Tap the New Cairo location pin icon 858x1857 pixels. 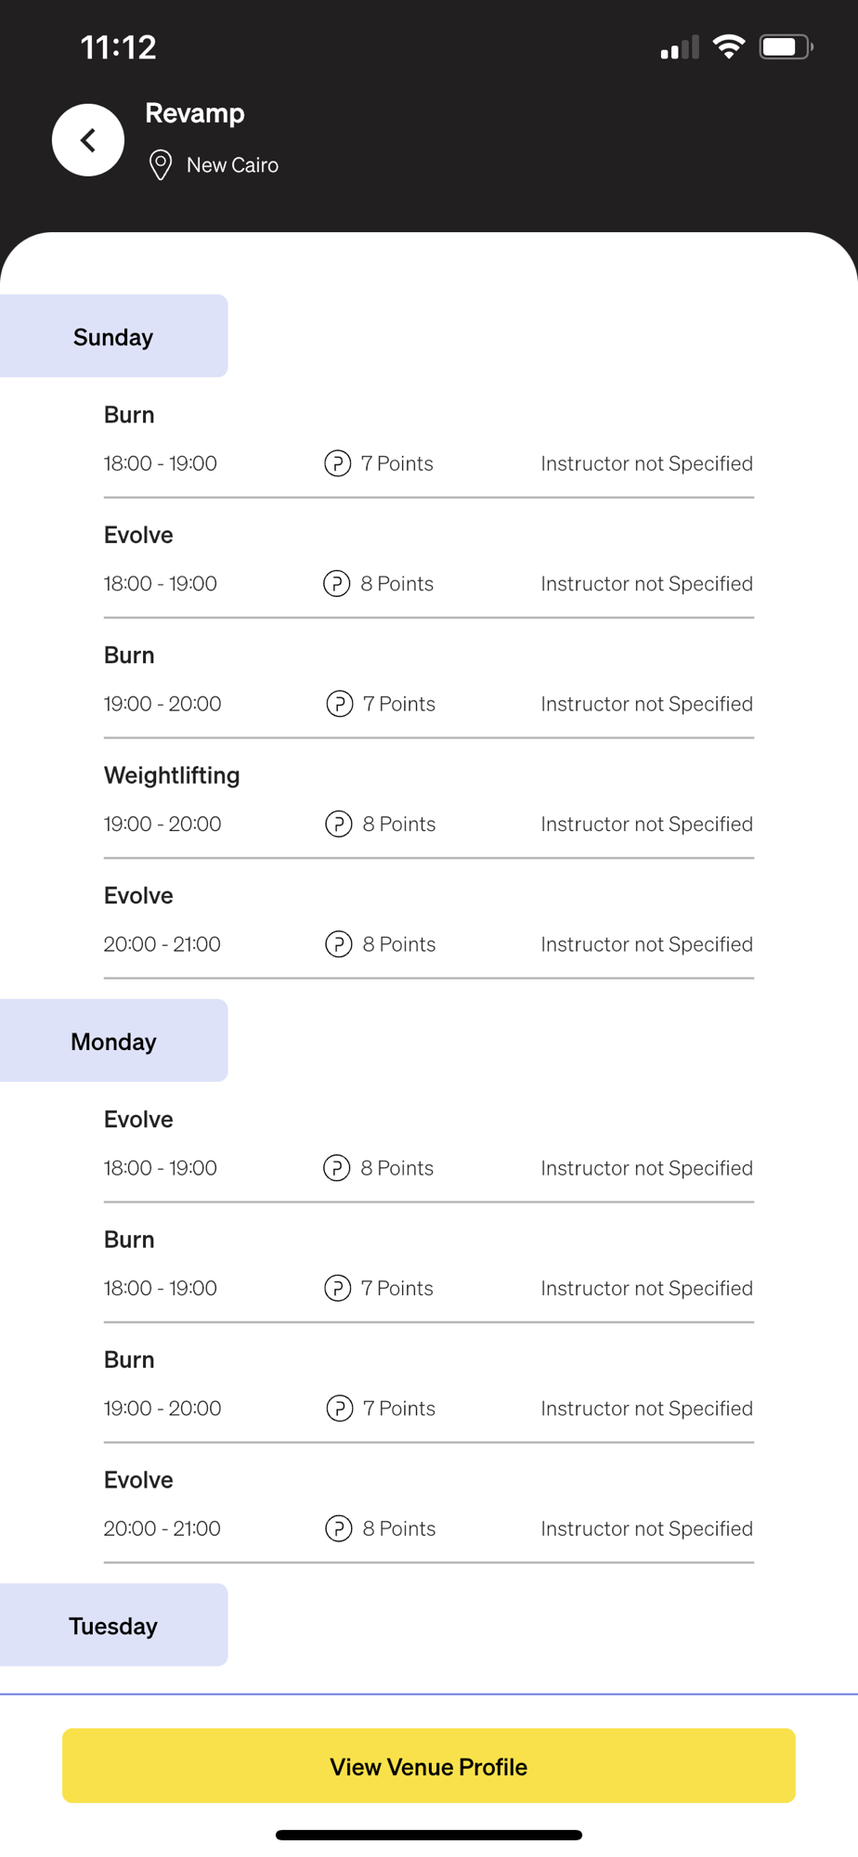pyautogui.click(x=161, y=165)
